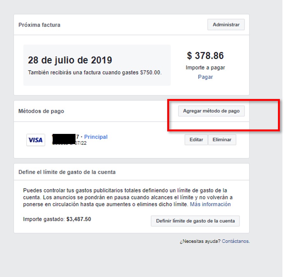Click the Importe gastado $3,487.50 value
284x277 pixels.
tap(79, 219)
